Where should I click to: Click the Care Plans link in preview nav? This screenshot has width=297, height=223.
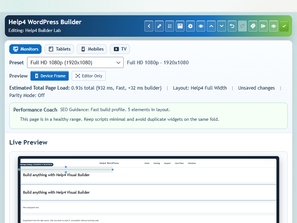click(179, 163)
